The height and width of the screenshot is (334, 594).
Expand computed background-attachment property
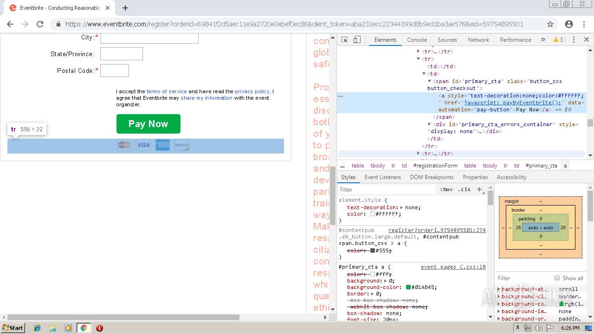coord(499,289)
